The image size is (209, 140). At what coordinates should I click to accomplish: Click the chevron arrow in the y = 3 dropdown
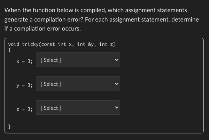tap(117, 84)
